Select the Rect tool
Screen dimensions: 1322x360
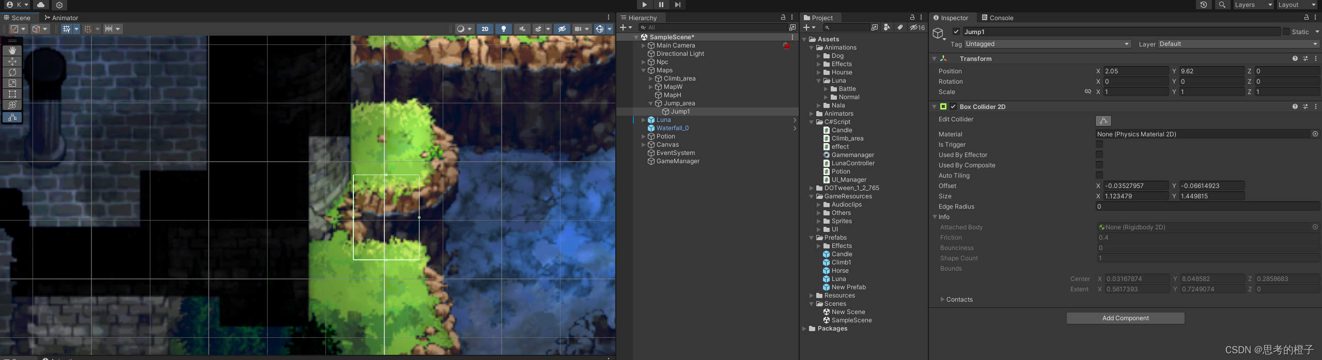coord(12,94)
